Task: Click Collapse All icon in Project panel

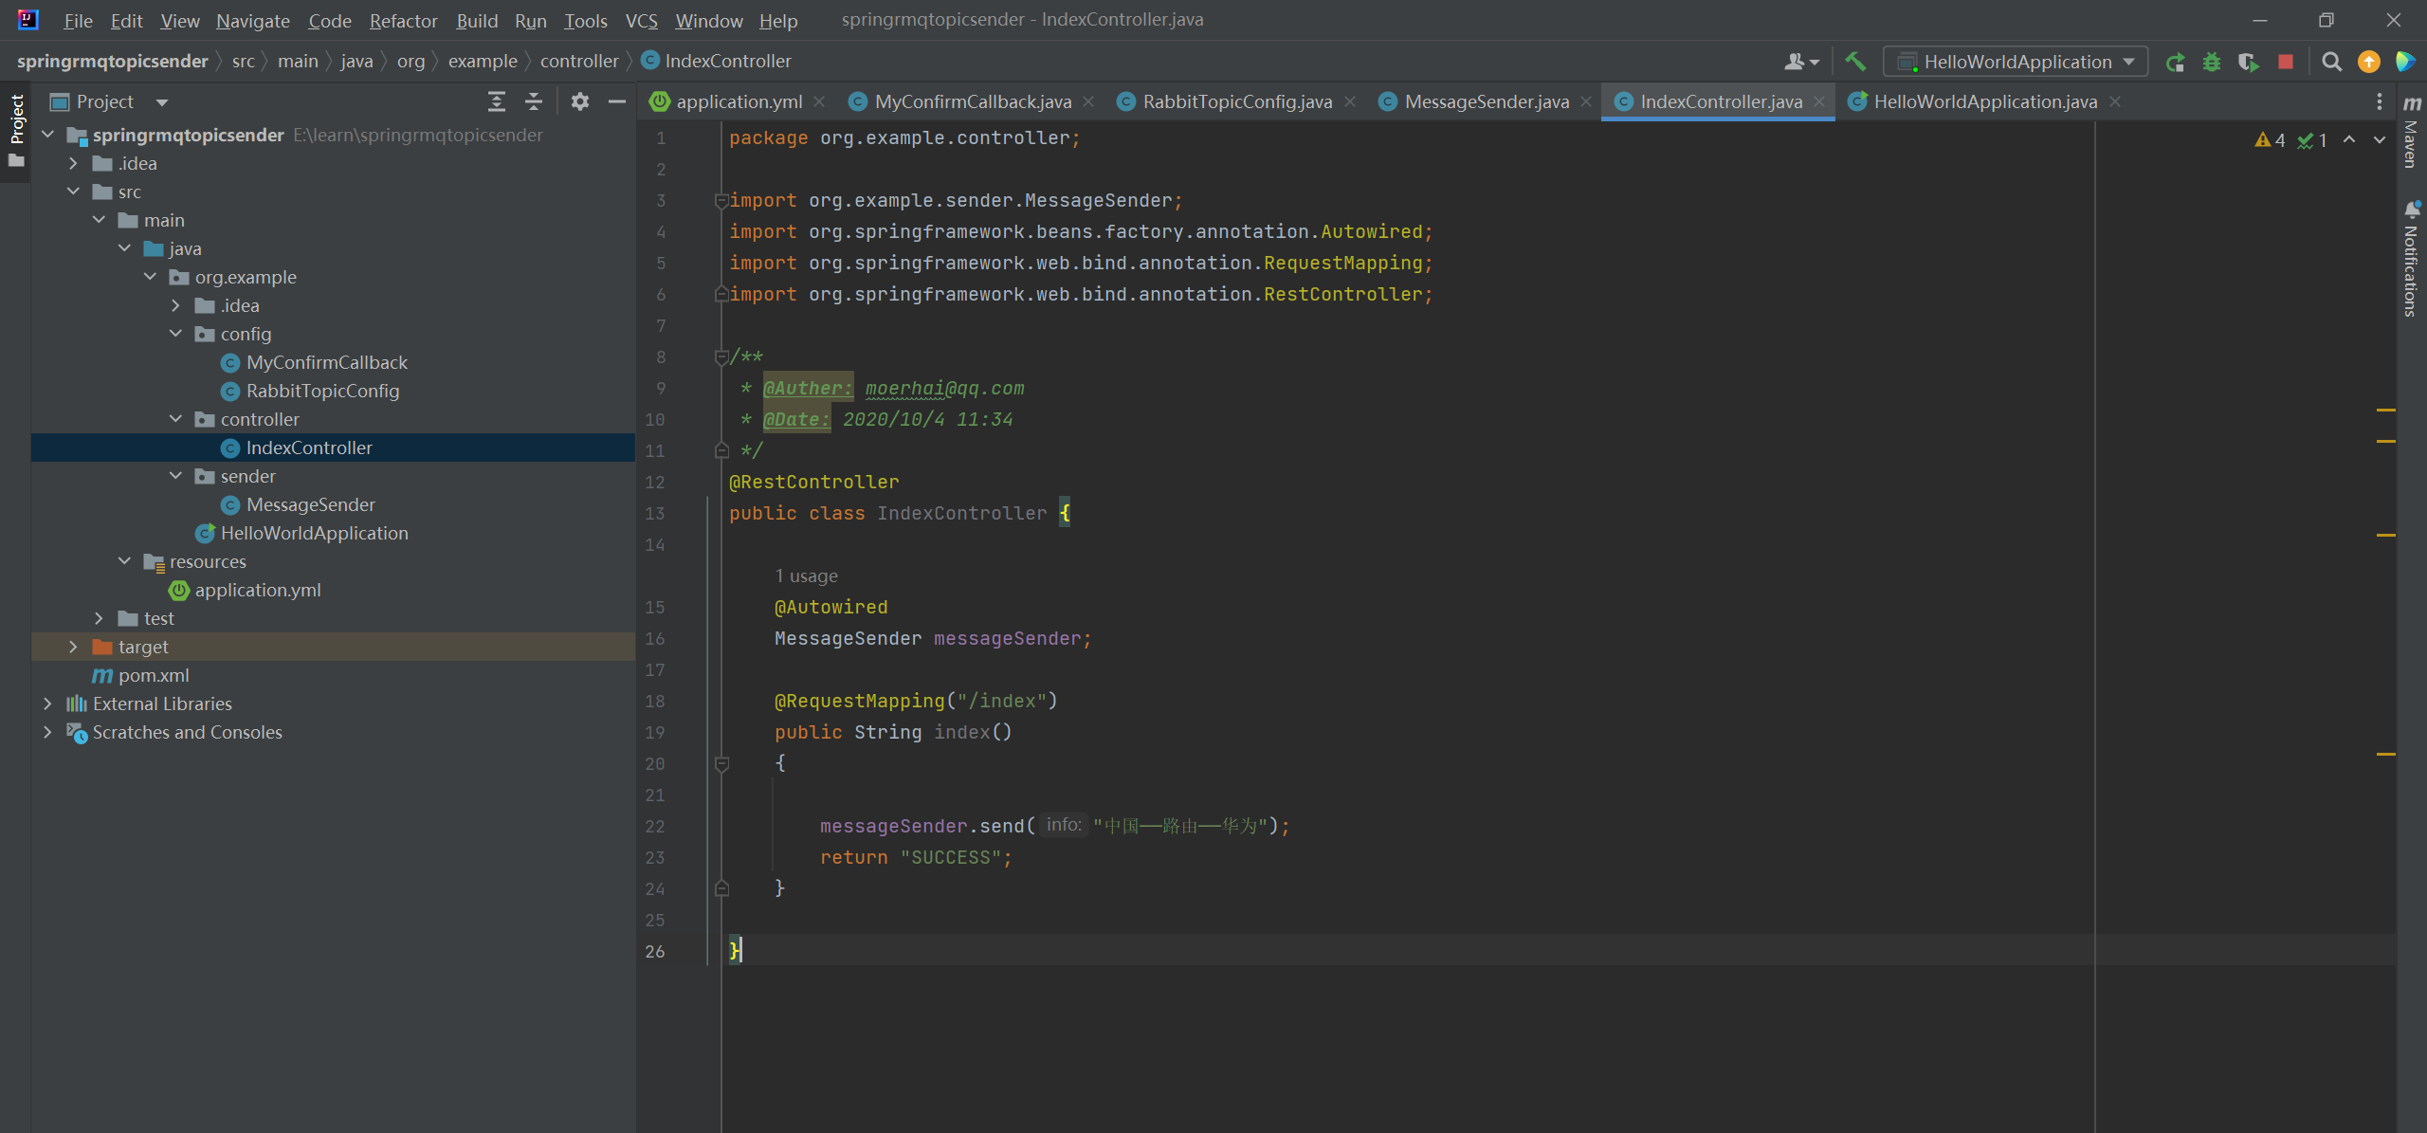Action: (534, 101)
